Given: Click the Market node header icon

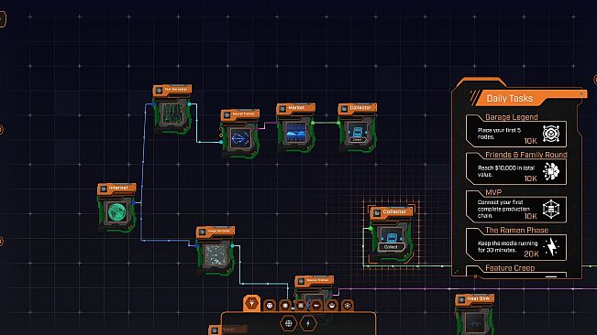Looking at the screenshot, I should 282,109.
